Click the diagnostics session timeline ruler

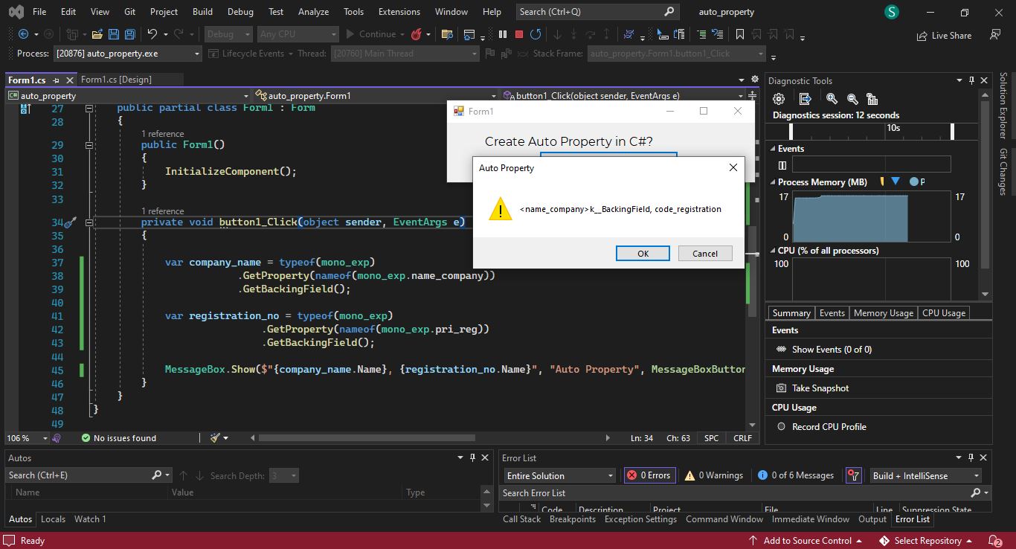click(870, 132)
